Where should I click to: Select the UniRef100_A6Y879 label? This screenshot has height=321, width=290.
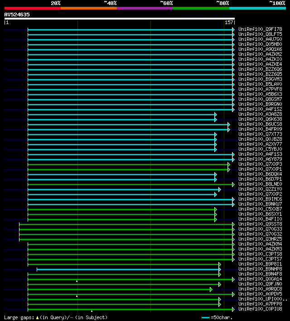(x=260, y=159)
